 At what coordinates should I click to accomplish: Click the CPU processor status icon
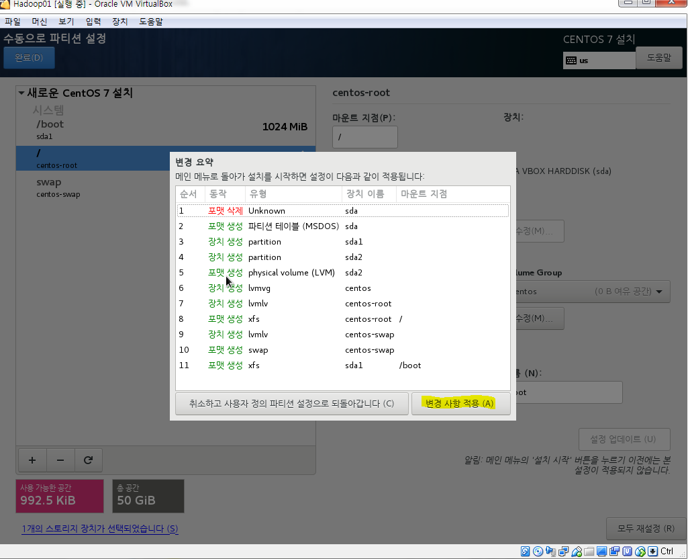[628, 552]
